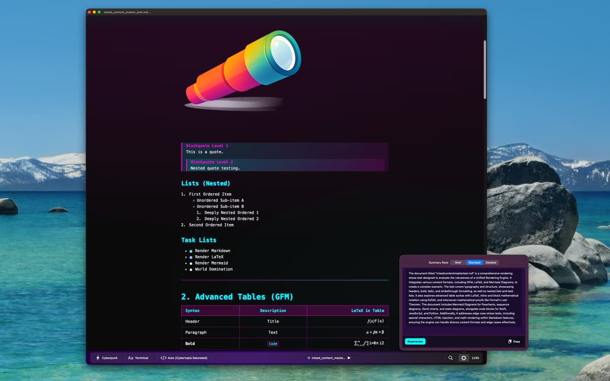
Task: Check the Render Mermaid task checkbox
Action: (x=191, y=263)
